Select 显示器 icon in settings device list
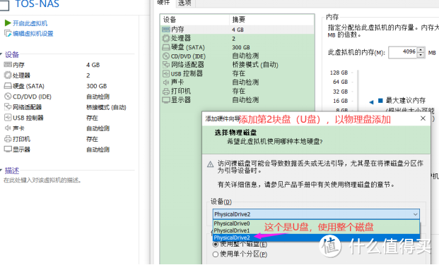 coord(166,100)
